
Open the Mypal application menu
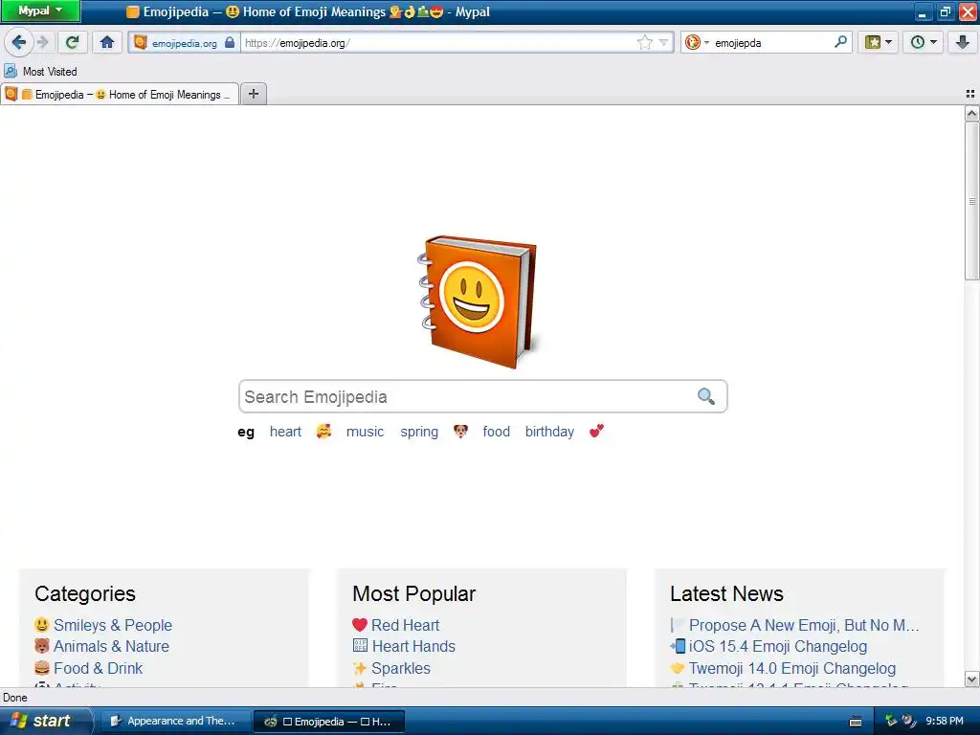point(40,11)
